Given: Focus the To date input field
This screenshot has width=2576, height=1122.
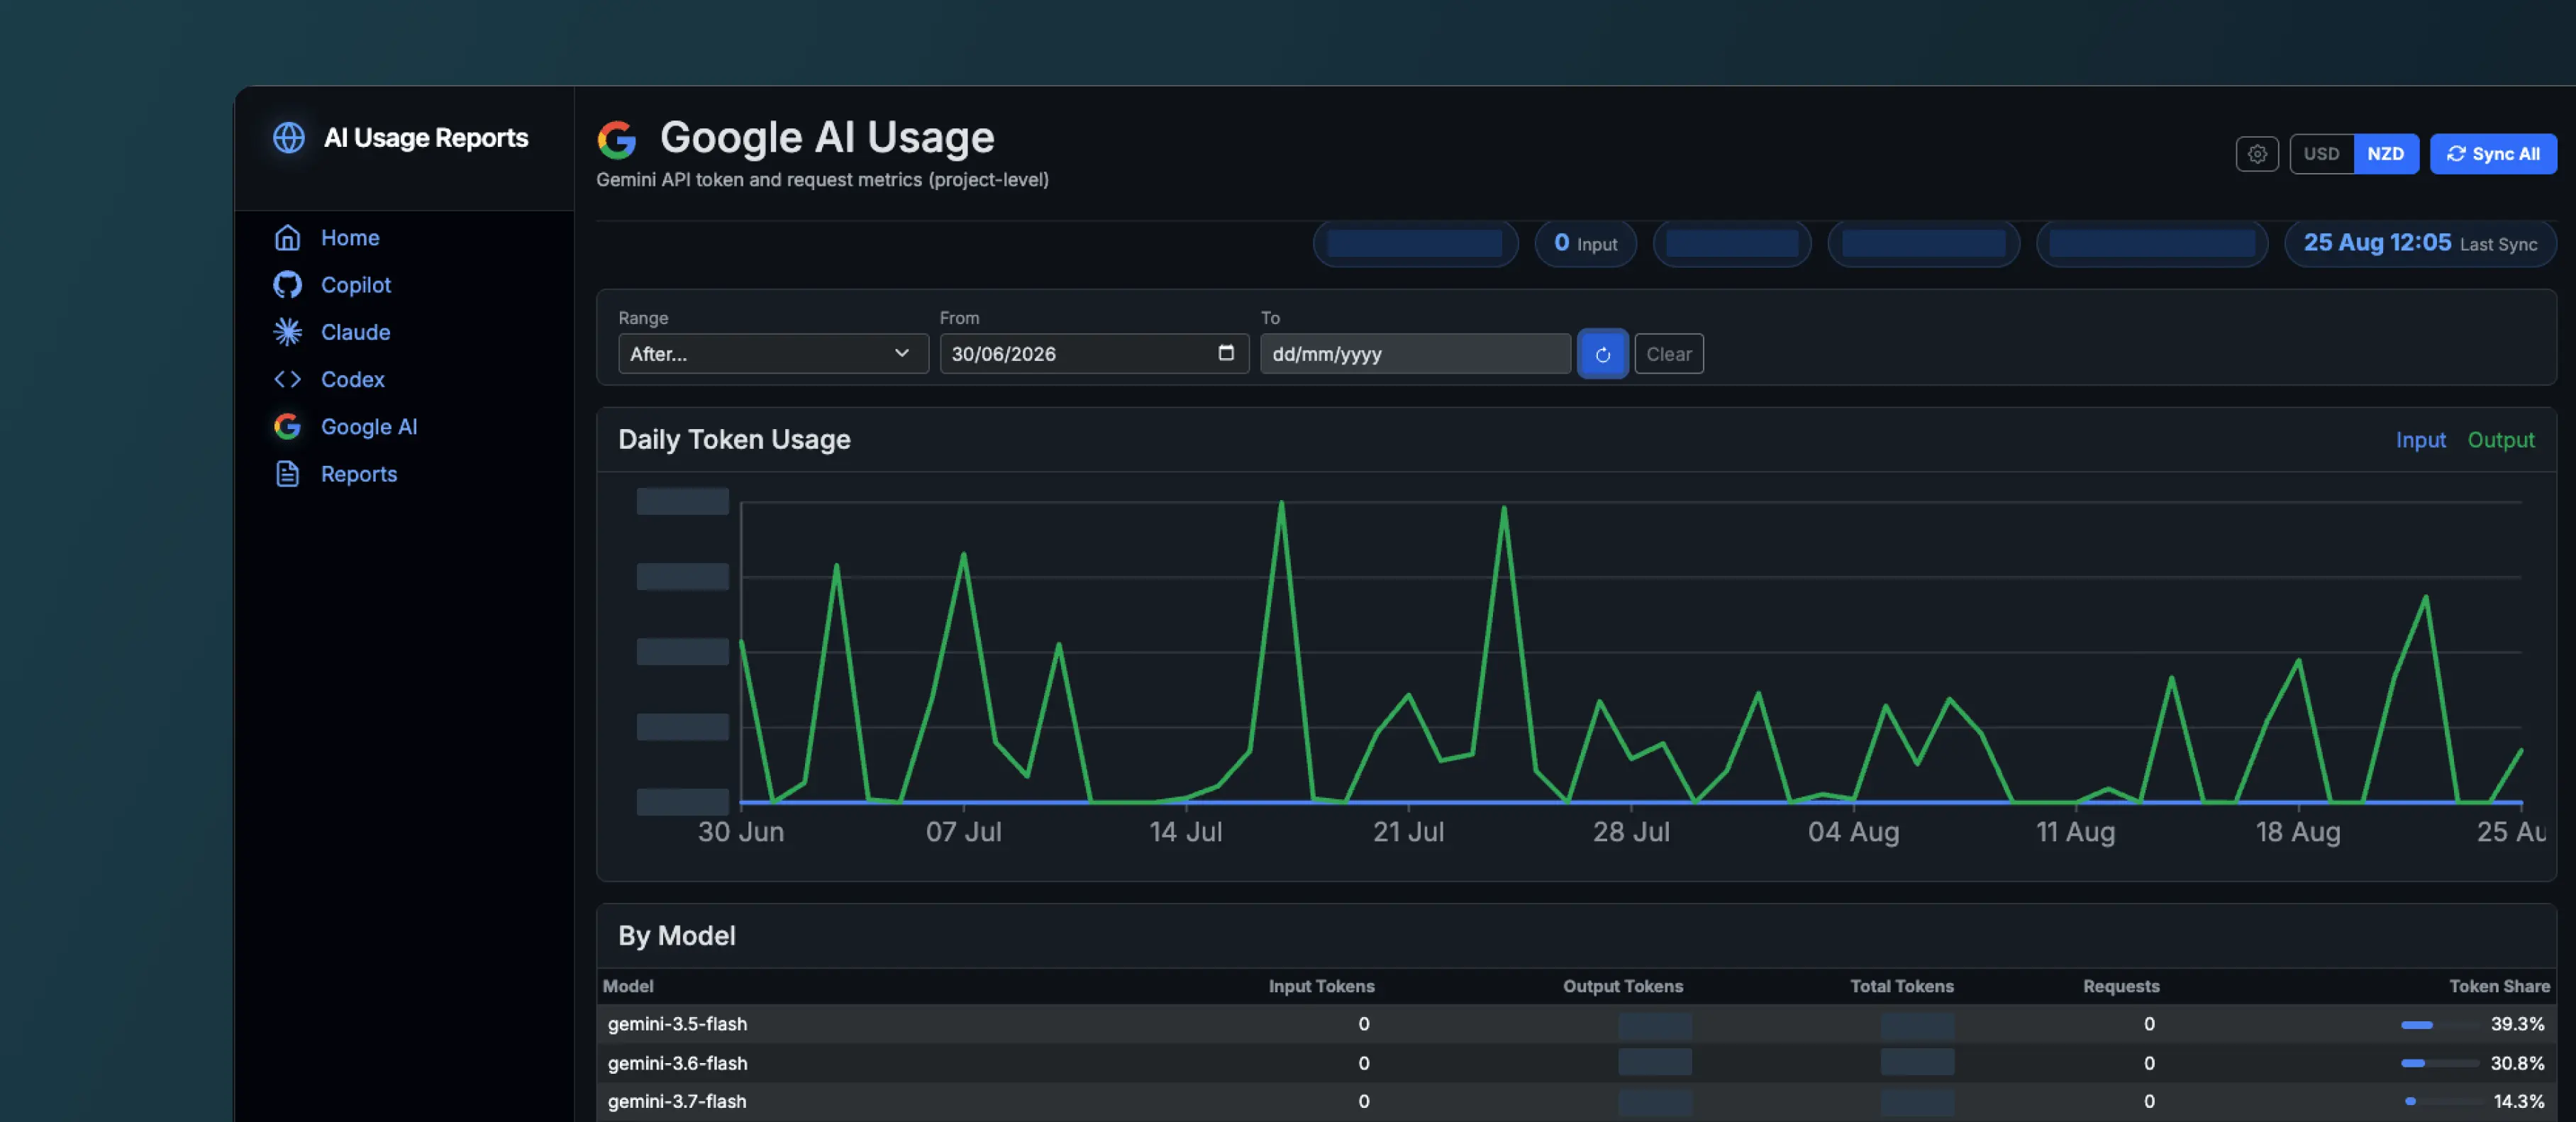Looking at the screenshot, I should (x=1414, y=354).
